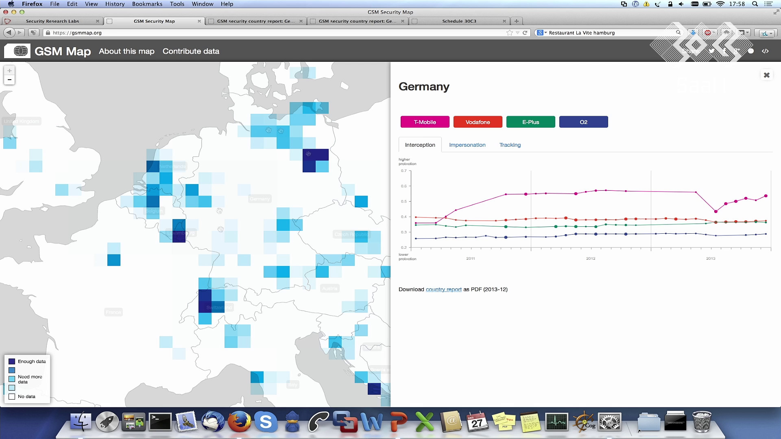Click the Restaurant La Vite search field
781x439 pixels.
pyautogui.click(x=610, y=33)
